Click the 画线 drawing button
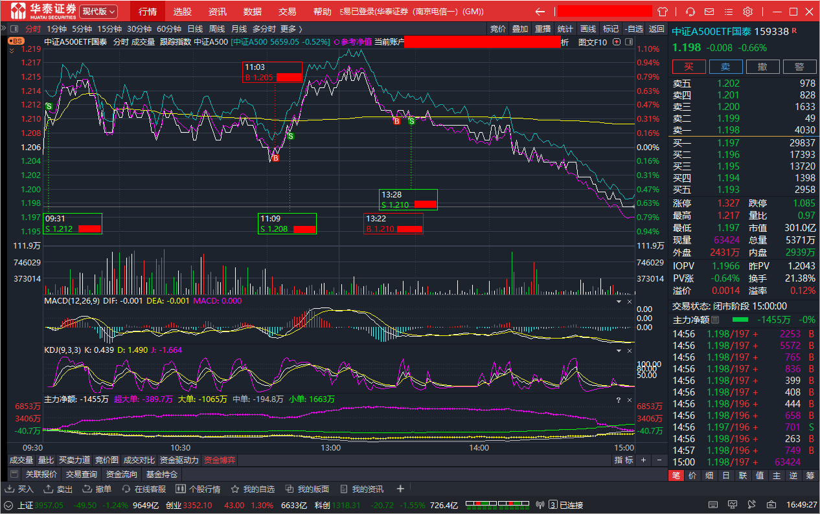Image resolution: width=820 pixels, height=514 pixels. (587, 28)
